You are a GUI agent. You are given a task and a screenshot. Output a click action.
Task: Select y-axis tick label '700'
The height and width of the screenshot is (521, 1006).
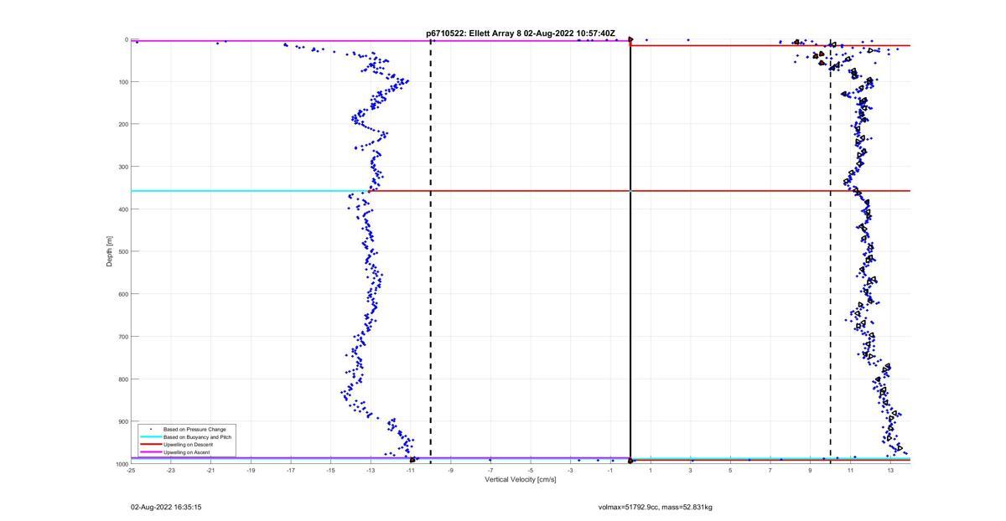tap(122, 337)
